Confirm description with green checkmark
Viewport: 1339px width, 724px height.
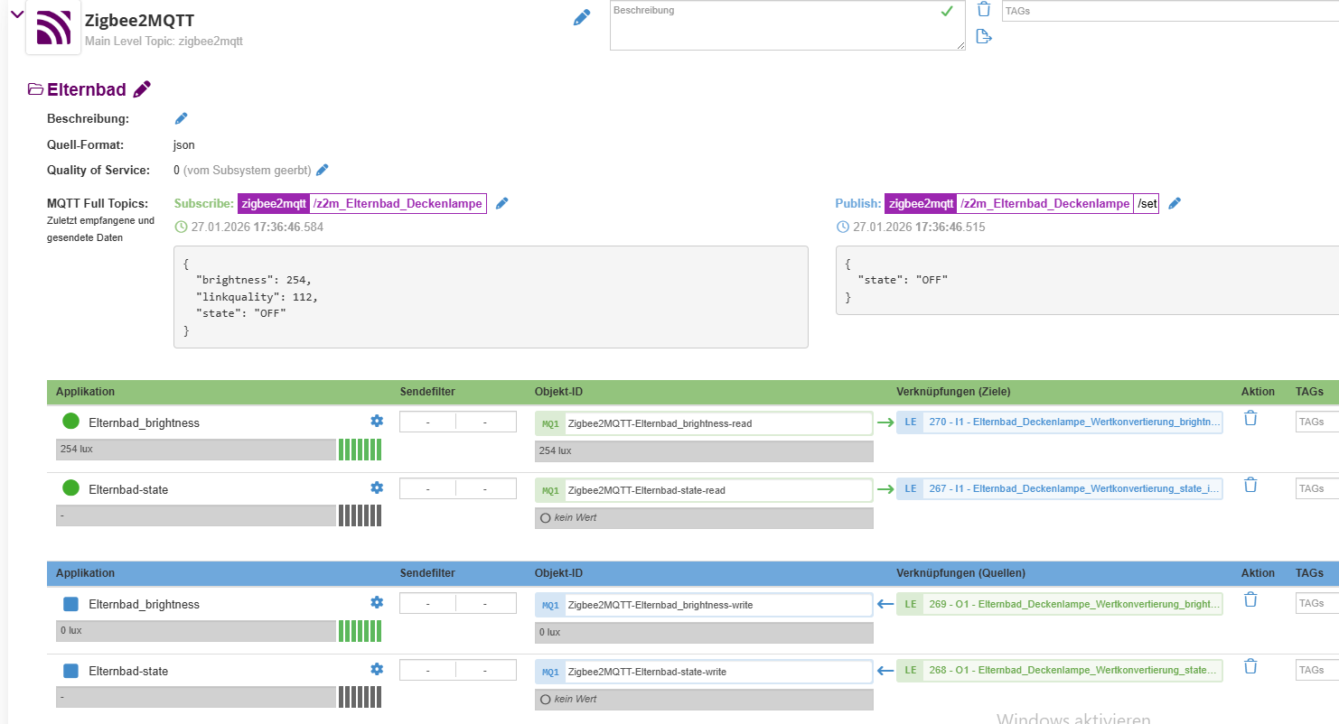pos(946,12)
